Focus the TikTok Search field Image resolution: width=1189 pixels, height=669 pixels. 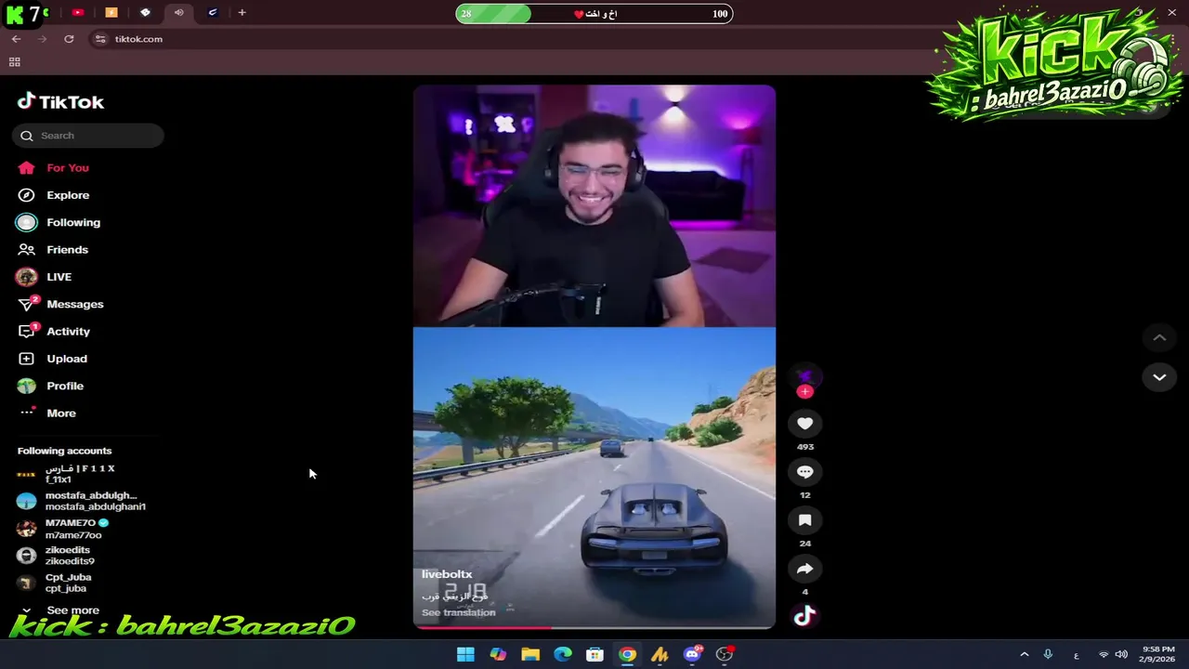coord(88,136)
